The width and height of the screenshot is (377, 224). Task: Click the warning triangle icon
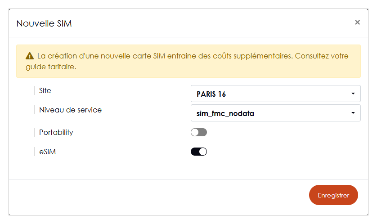click(x=30, y=56)
